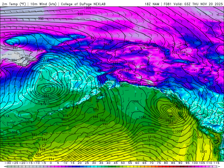Click the "18Z NAM" model run label
The image size is (224, 168).
click(x=152, y=4)
